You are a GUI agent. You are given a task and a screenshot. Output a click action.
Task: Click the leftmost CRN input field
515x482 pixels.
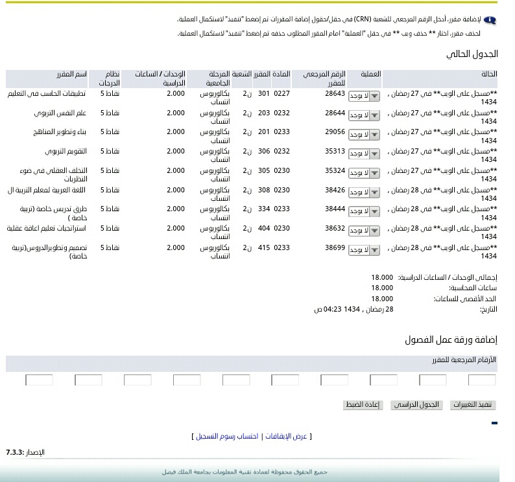point(39,380)
